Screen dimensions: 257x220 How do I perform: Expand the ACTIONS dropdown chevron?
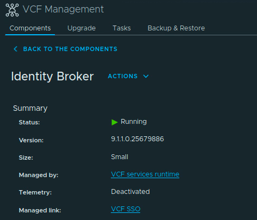click(146, 76)
